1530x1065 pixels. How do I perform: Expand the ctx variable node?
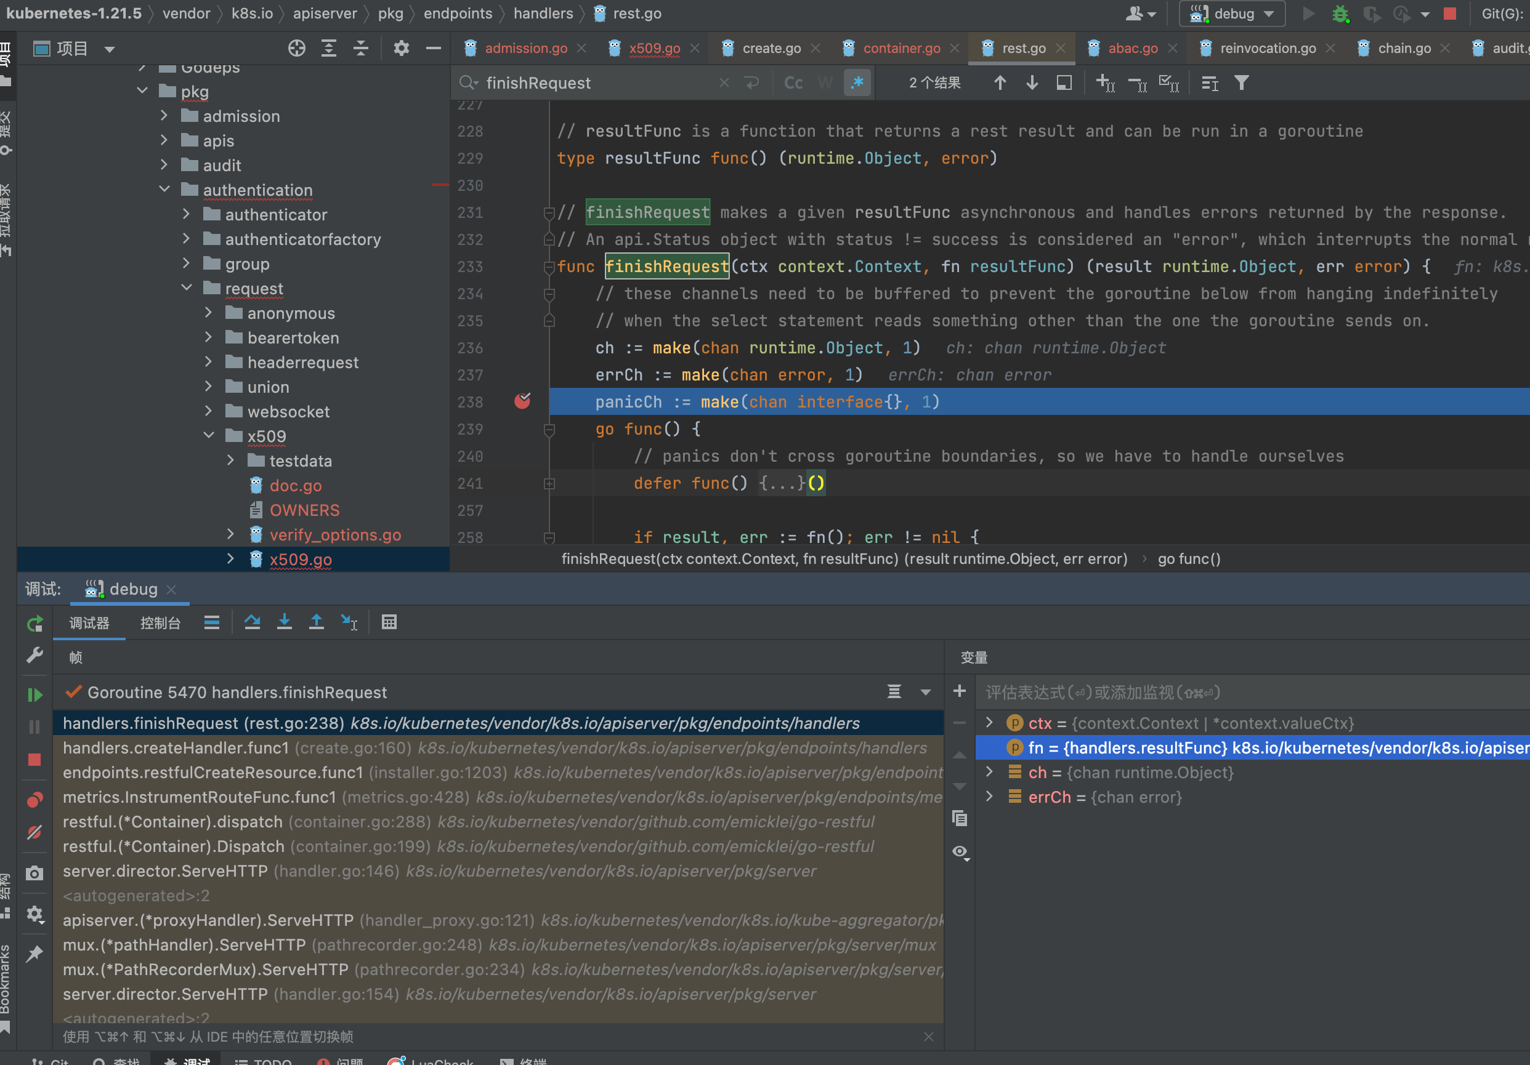tap(989, 723)
